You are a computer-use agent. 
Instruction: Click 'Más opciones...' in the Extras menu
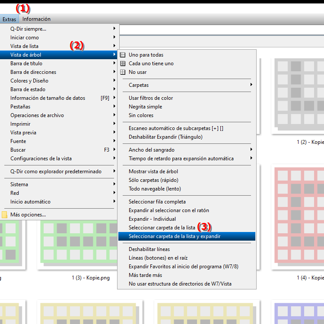click(x=59, y=215)
